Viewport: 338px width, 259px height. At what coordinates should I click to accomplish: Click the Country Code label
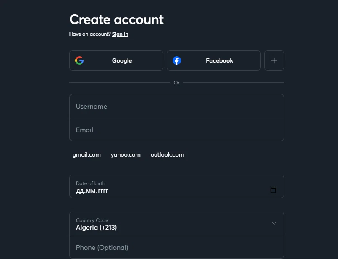point(92,220)
